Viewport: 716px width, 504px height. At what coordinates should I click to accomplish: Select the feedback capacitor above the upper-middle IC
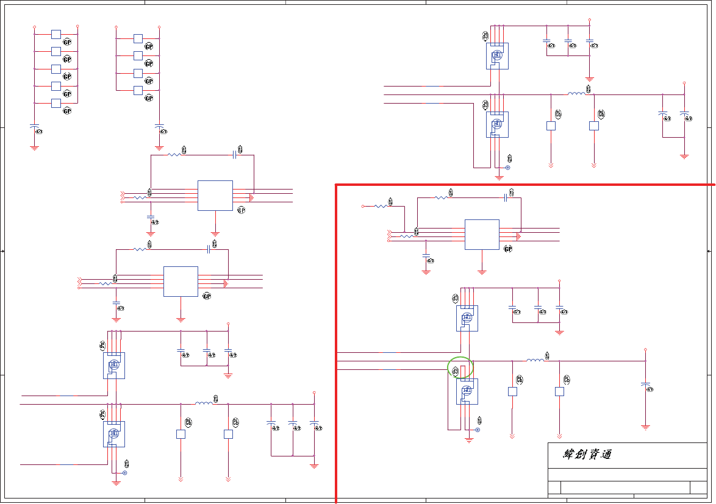[x=235, y=155]
